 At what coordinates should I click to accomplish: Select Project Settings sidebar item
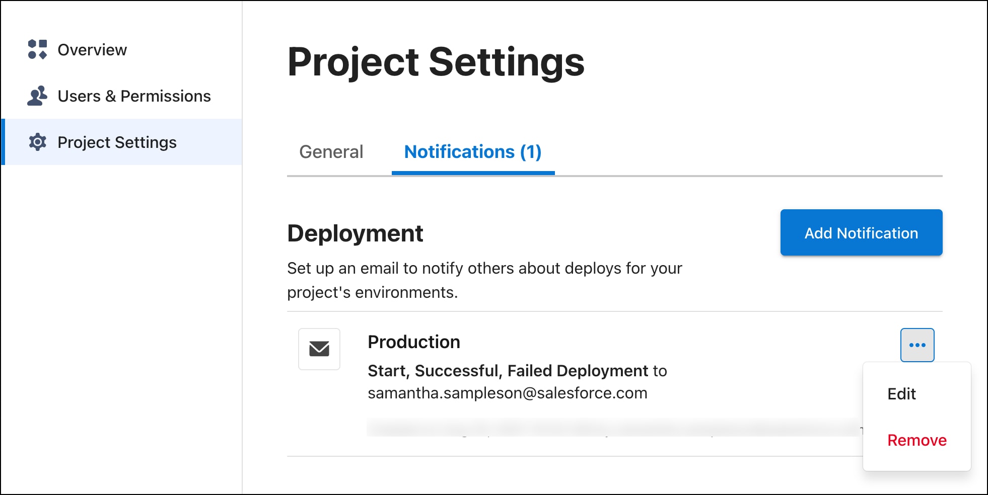[122, 142]
